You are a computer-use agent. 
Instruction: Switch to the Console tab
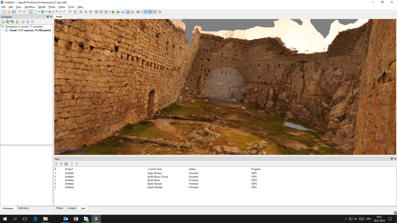tap(71, 208)
